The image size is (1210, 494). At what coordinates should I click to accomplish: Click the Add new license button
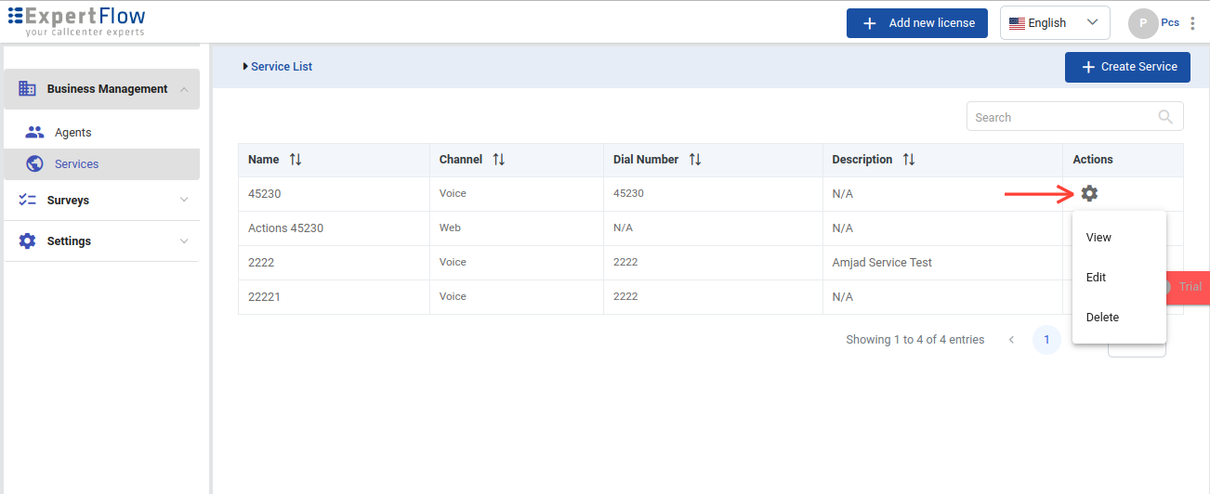pos(916,23)
